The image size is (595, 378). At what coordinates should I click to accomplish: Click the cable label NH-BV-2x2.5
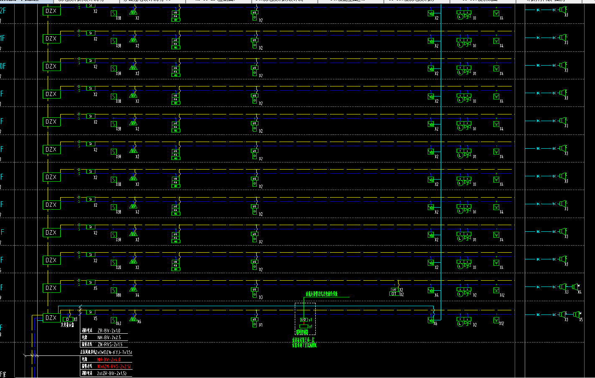click(109, 337)
